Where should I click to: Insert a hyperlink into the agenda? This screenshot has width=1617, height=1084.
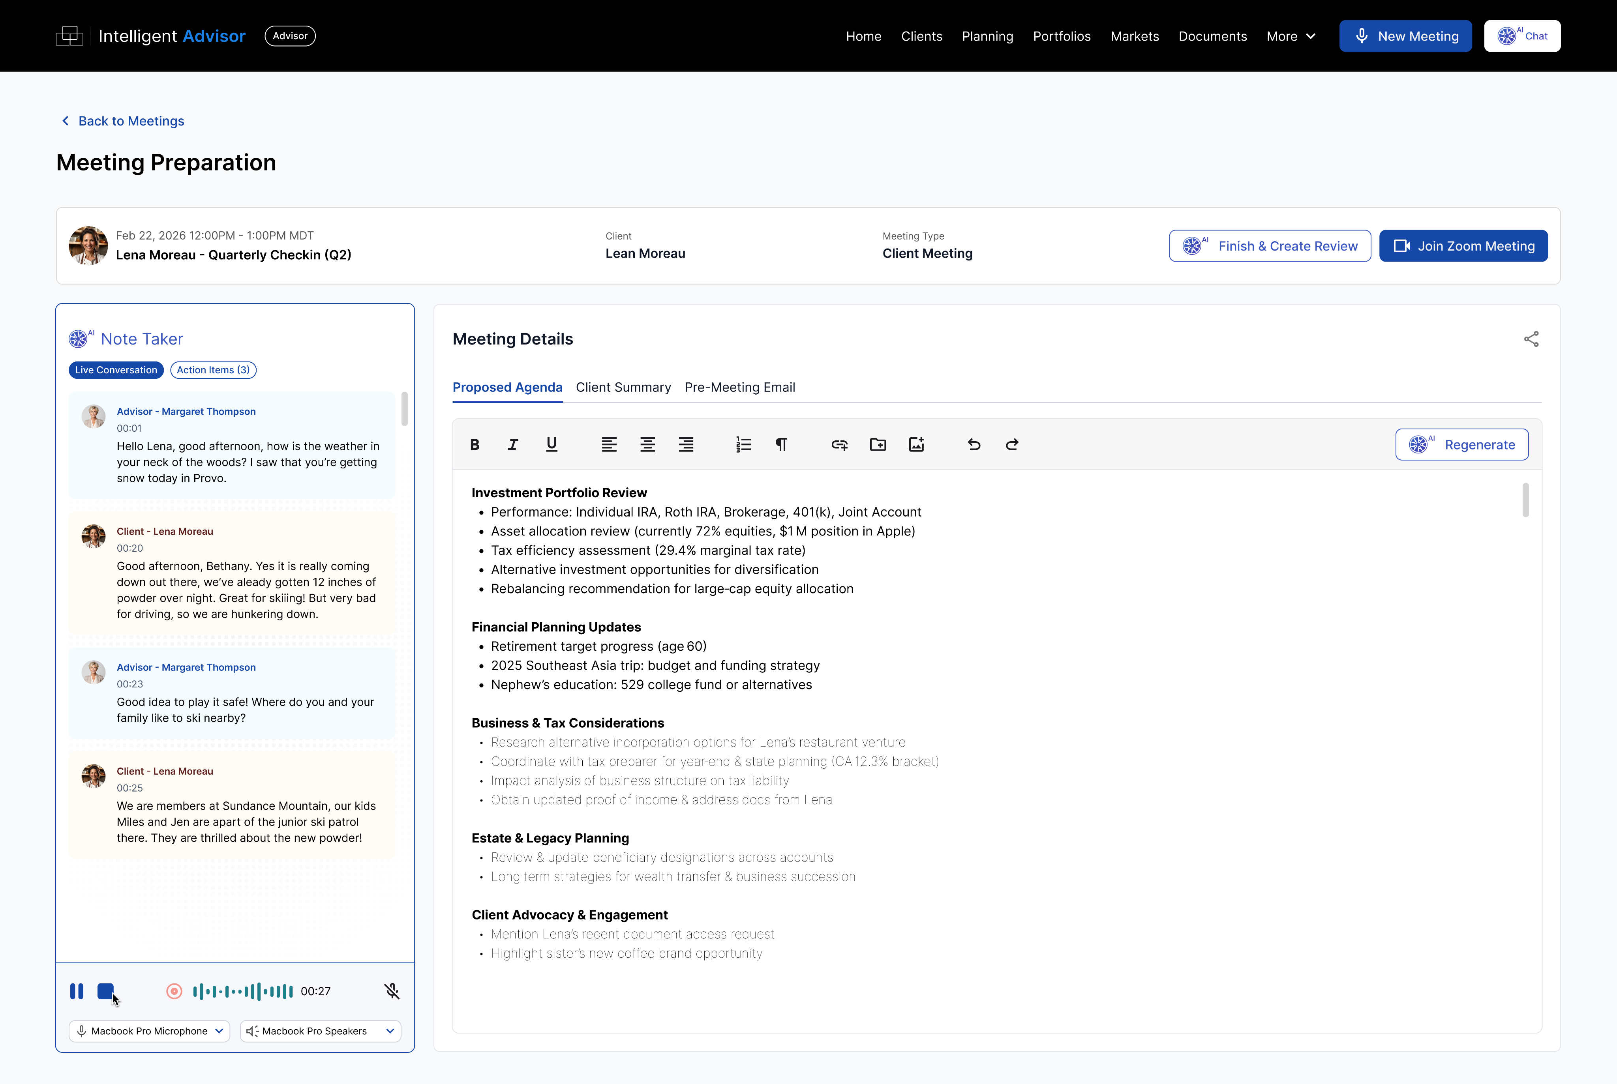[x=839, y=444]
